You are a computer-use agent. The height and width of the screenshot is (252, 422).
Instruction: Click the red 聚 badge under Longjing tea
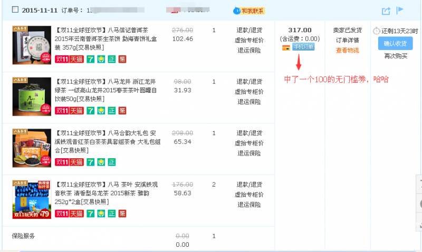(x=122, y=111)
